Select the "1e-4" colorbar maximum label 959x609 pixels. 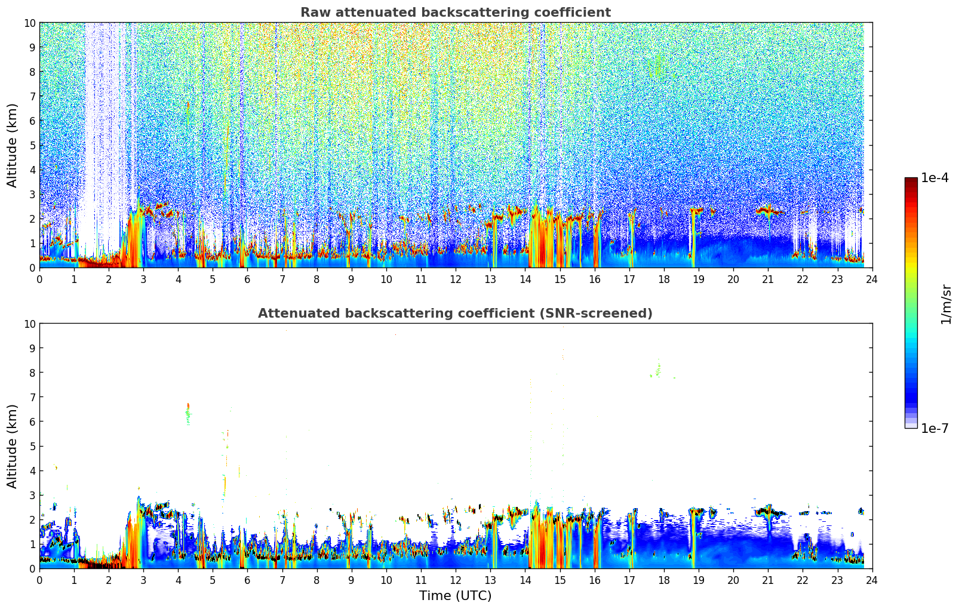pyautogui.click(x=935, y=178)
